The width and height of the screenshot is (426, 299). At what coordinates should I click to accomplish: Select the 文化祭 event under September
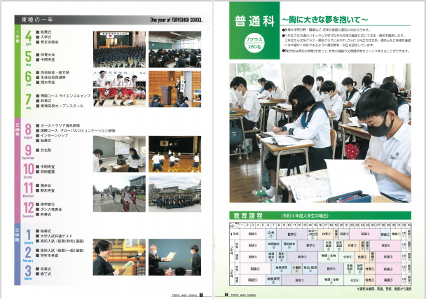(x=47, y=150)
